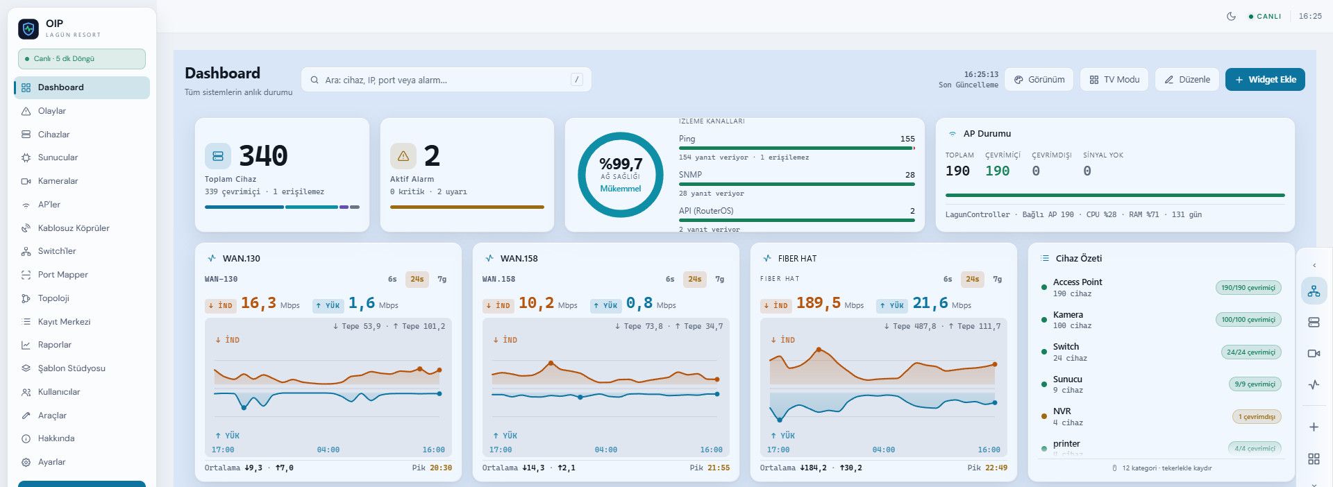
Task: Click the plus icon in the right rail
Action: [x=1314, y=427]
